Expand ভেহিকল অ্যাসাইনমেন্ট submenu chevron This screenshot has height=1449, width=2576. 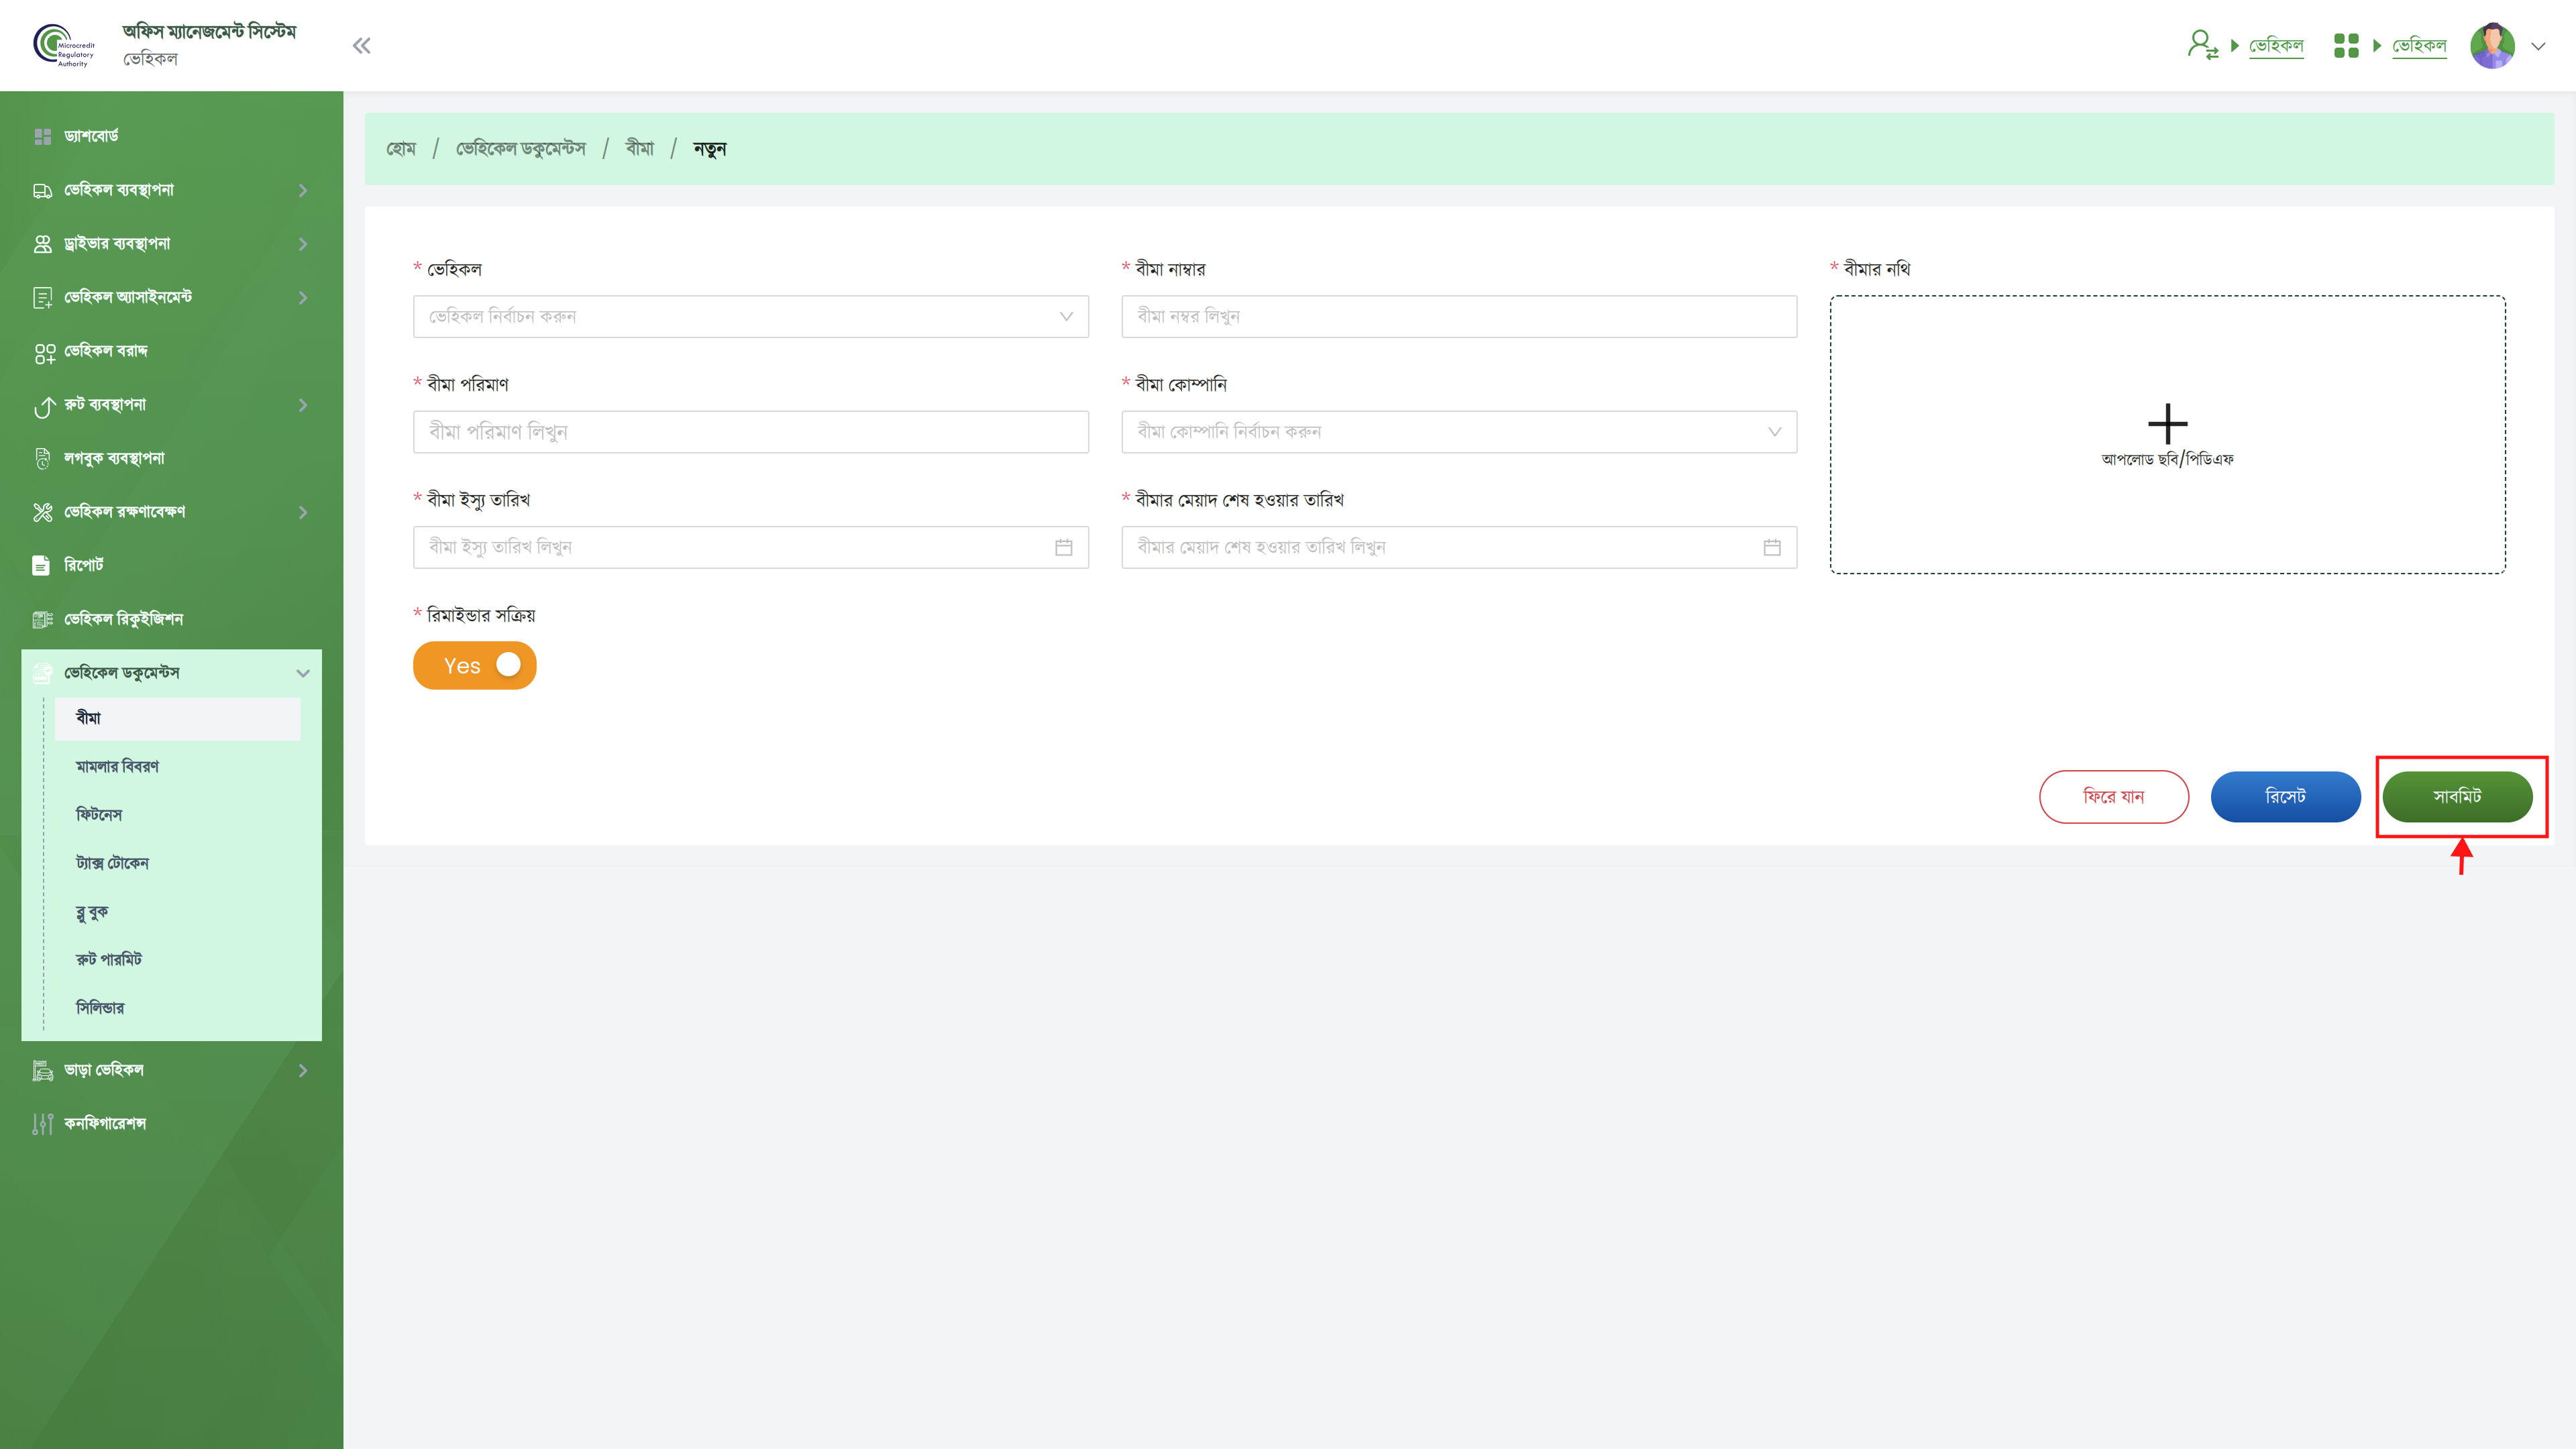coord(303,297)
